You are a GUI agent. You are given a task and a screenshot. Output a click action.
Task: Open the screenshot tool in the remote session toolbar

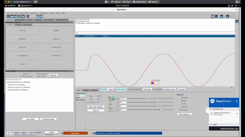237,2
